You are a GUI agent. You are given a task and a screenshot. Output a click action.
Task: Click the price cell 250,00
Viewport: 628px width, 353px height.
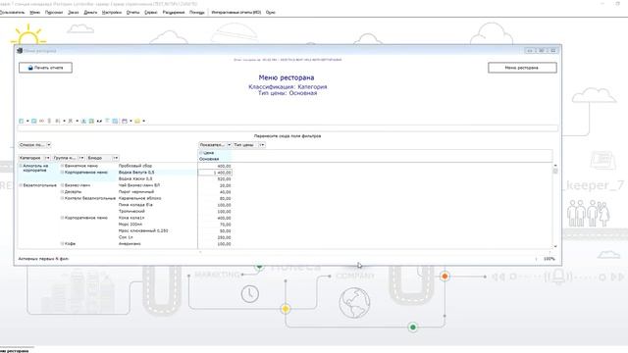tap(215, 237)
